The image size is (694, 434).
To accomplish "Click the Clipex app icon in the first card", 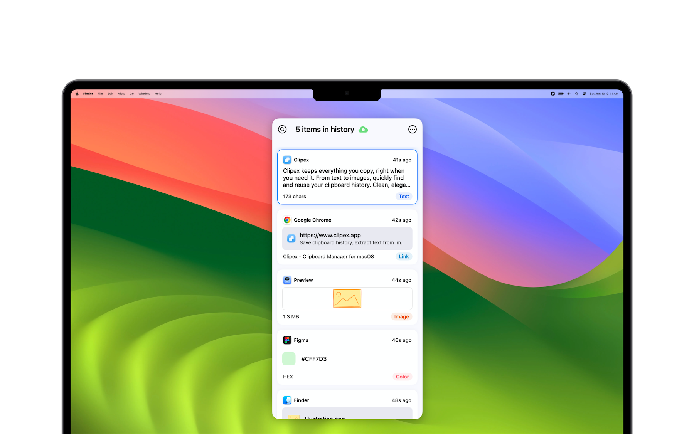I will [x=287, y=160].
